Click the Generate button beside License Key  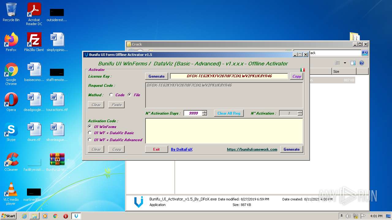click(x=156, y=76)
